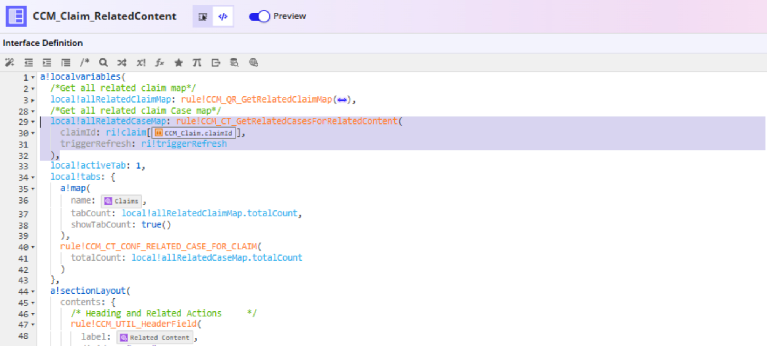
Task: Collapse the a!map block at line 35
Action: coord(33,189)
